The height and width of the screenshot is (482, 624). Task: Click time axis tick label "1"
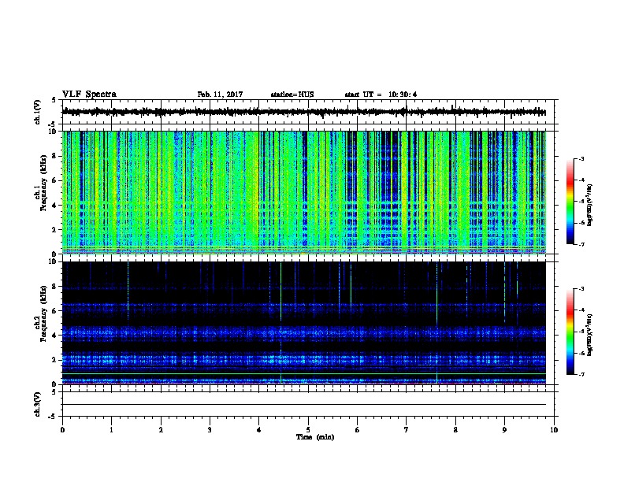[x=112, y=430]
